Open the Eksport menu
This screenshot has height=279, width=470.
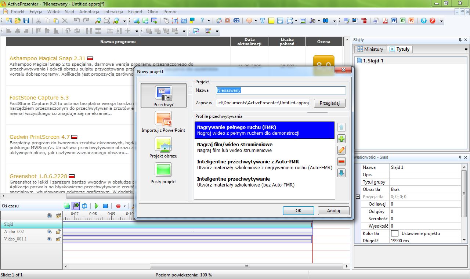[135, 12]
